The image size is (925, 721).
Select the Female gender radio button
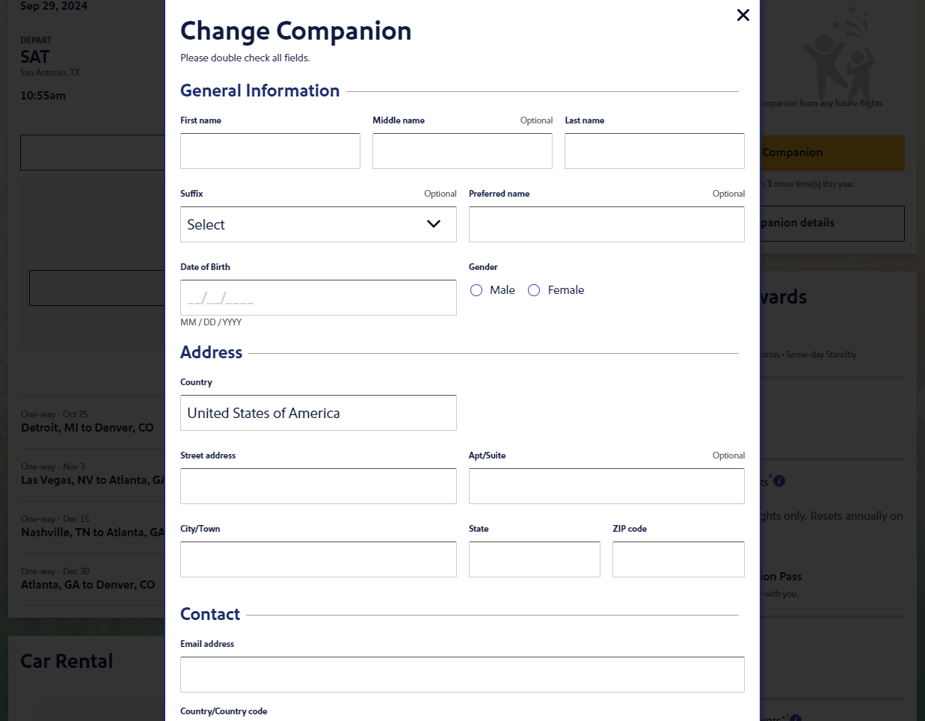point(534,290)
